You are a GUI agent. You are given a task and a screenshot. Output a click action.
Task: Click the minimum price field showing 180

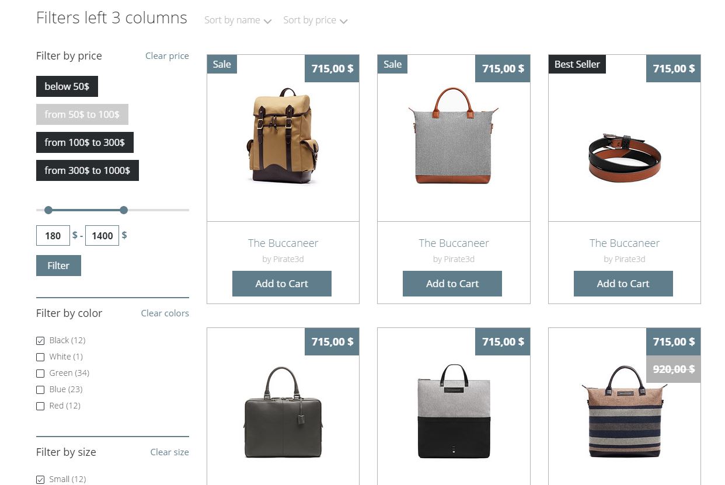(x=53, y=236)
